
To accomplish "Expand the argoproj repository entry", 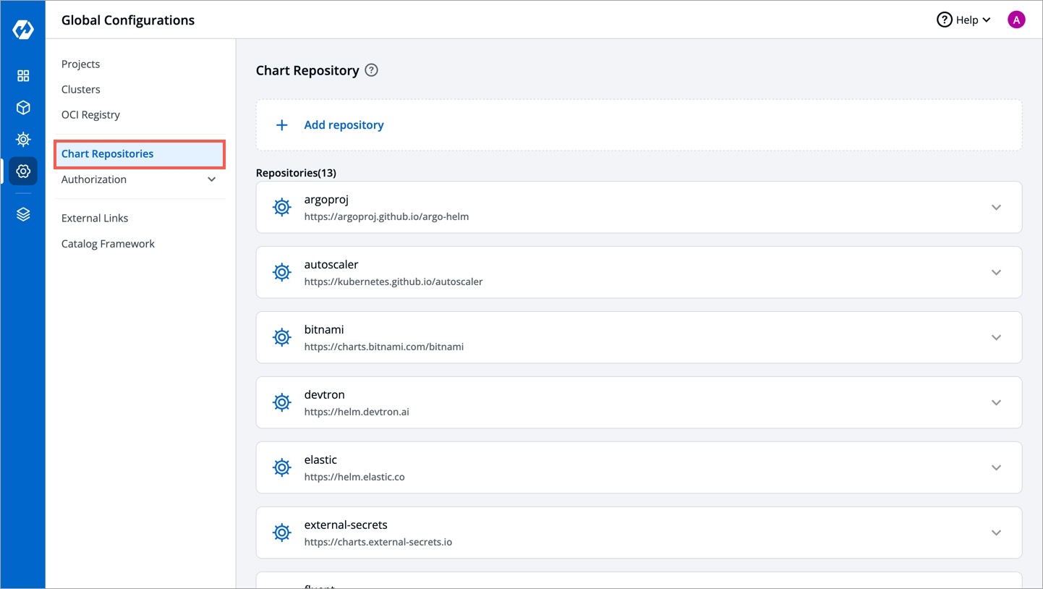I will point(996,208).
